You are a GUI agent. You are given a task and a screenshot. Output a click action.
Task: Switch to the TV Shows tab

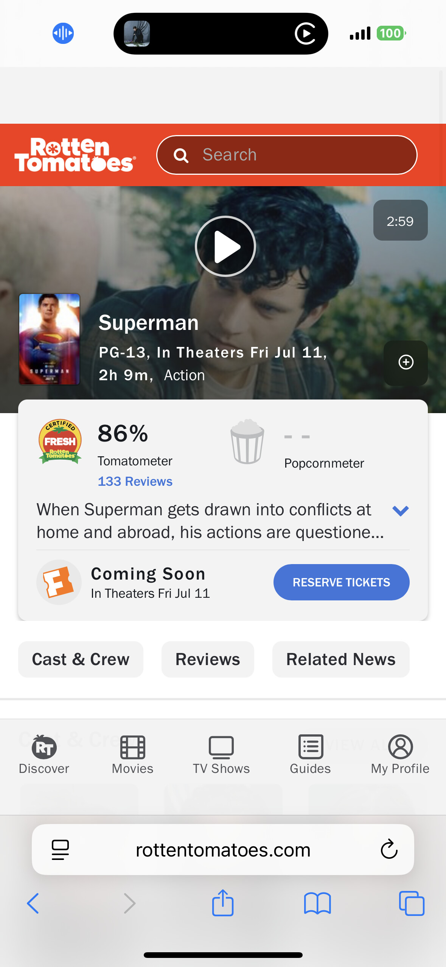pyautogui.click(x=221, y=754)
